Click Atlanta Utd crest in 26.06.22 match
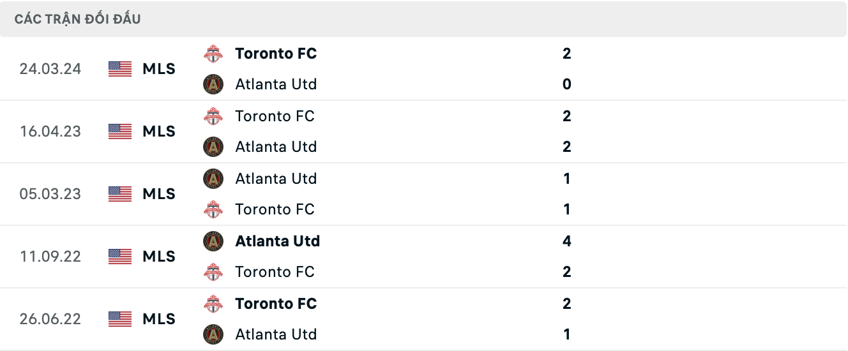The height and width of the screenshot is (351, 848). (x=213, y=334)
